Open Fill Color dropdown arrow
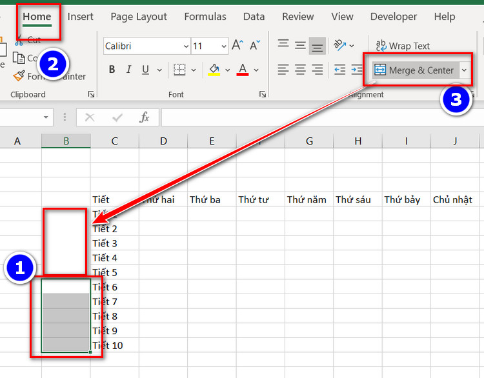The image size is (484, 378). [228, 70]
